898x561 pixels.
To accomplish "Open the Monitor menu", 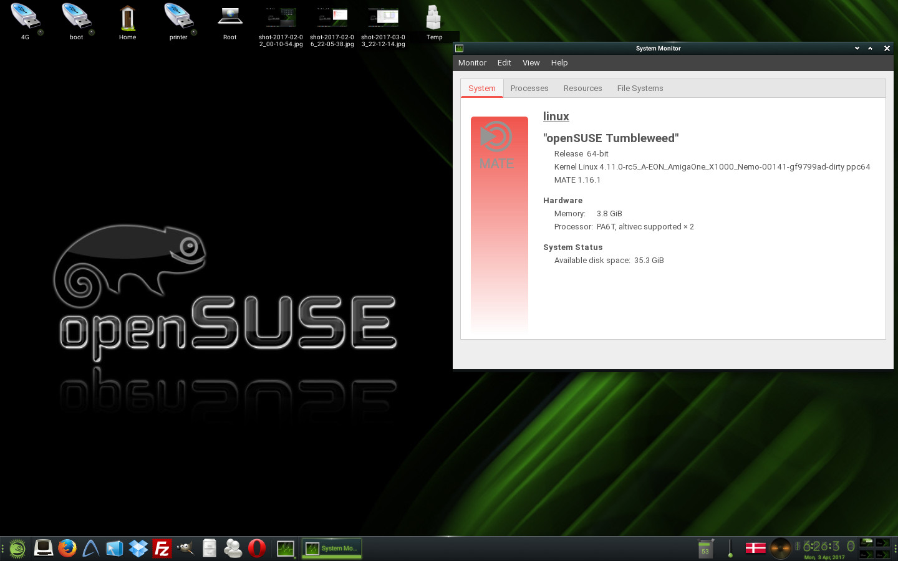I will click(x=472, y=63).
